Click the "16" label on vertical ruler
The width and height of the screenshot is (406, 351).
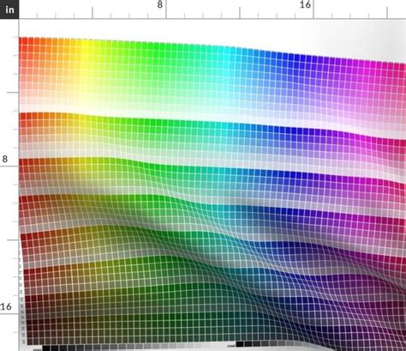[6, 306]
